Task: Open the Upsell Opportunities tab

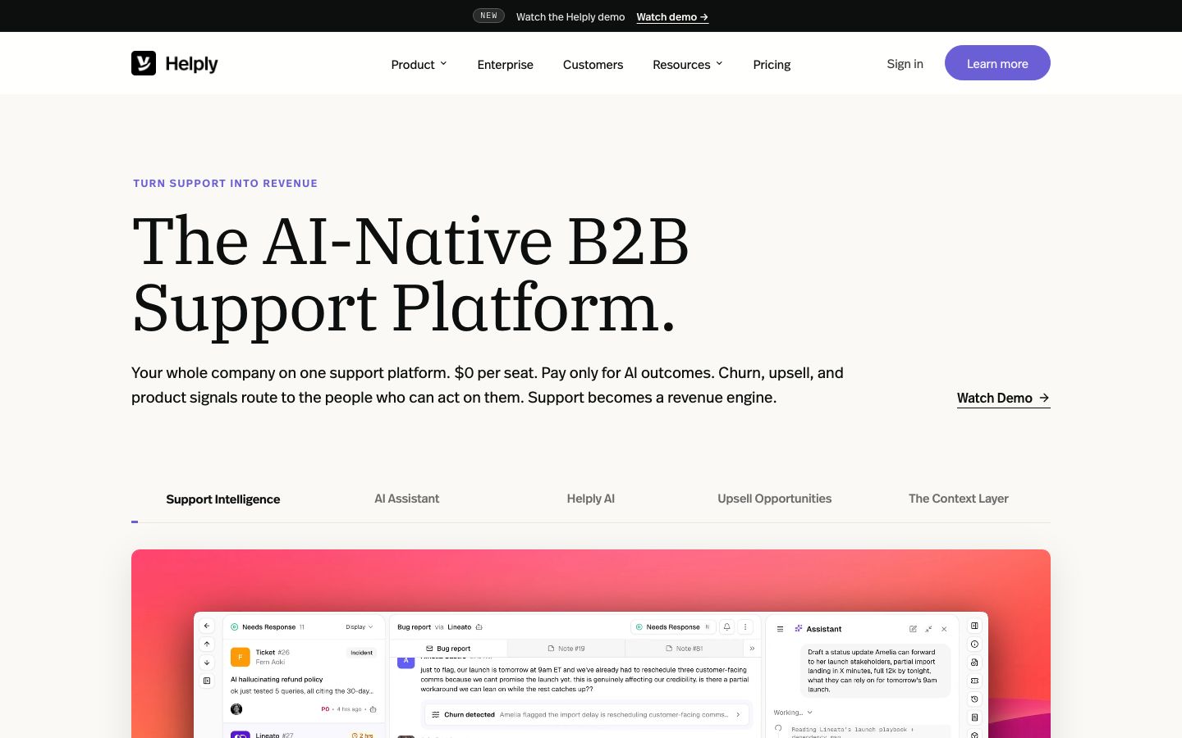Action: [775, 499]
